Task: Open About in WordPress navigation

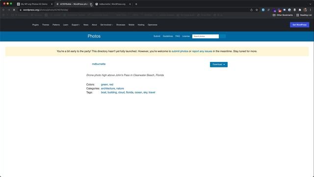Action: pyautogui.click(x=94, y=25)
